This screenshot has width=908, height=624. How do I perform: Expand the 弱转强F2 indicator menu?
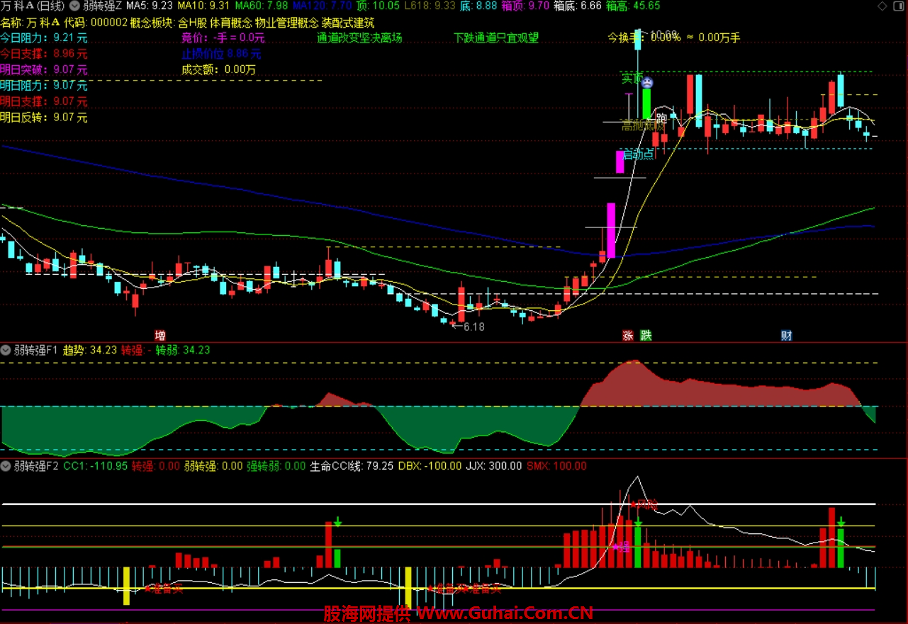click(x=6, y=466)
